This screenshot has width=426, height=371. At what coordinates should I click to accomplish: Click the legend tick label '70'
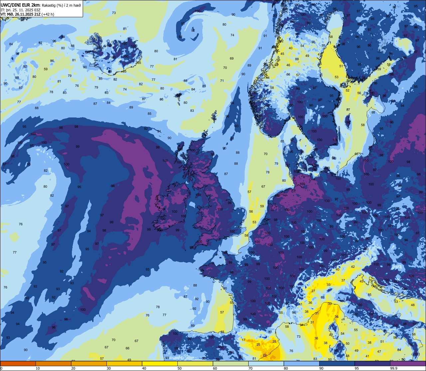pyautogui.click(x=250, y=368)
